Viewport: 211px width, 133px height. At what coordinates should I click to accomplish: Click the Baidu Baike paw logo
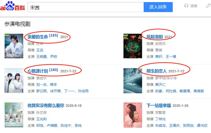point(12,6)
